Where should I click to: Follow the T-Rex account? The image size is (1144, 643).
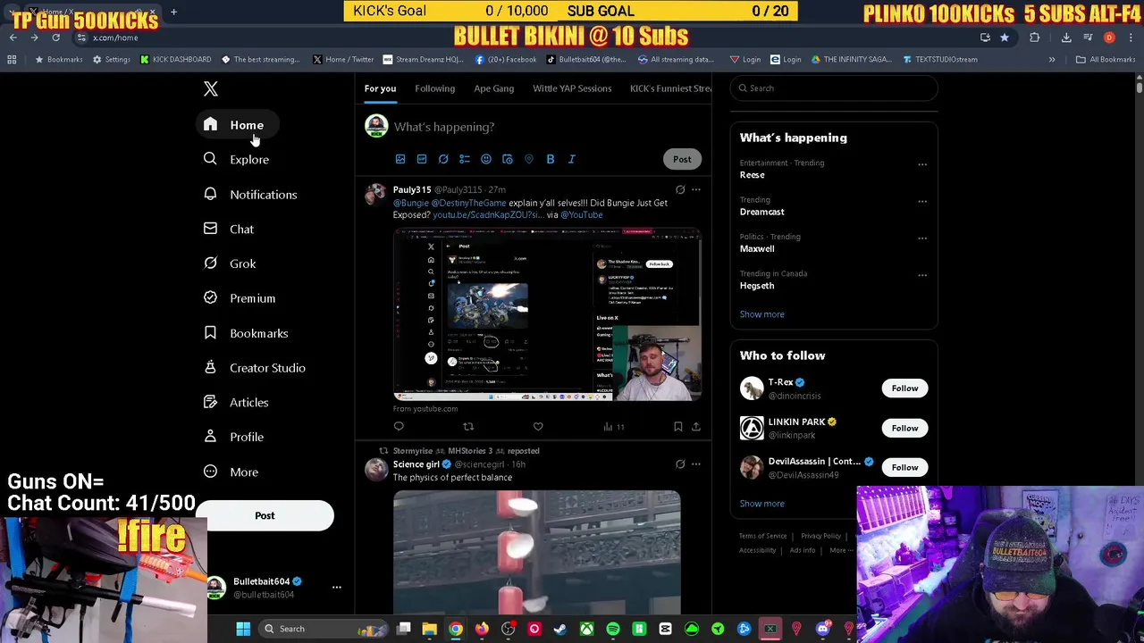click(904, 388)
